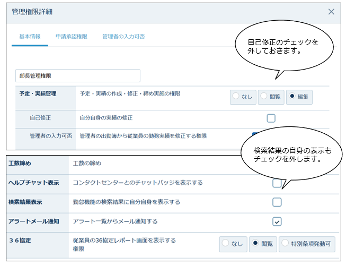Enable the ヘルプチャット表示 checkbox
Screen dimensions: 346x265
point(277,183)
